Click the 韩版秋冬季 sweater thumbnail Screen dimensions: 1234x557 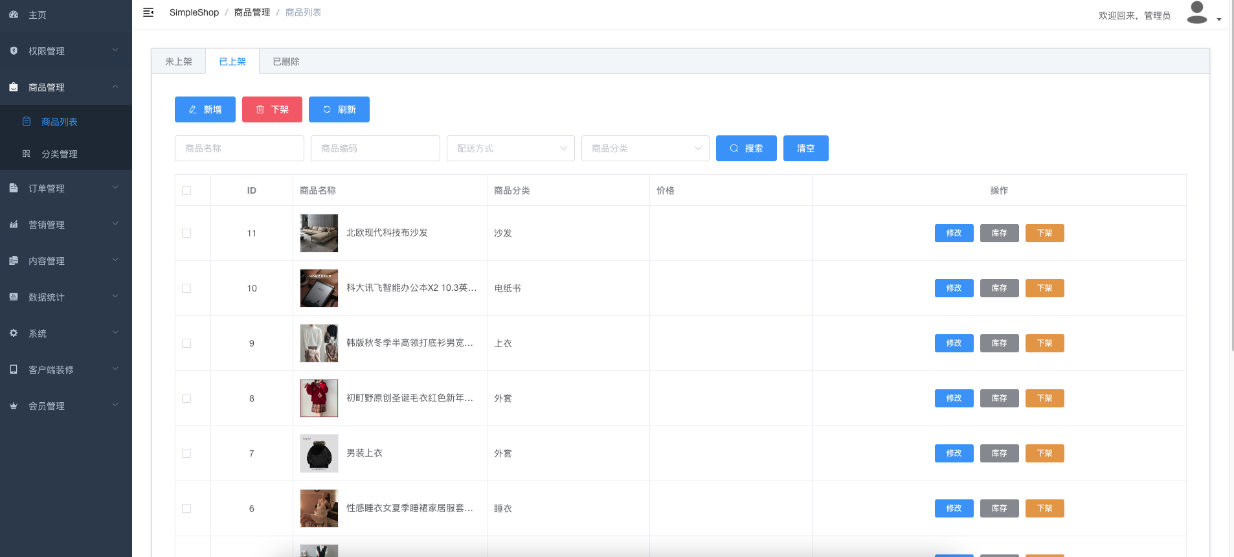click(319, 343)
